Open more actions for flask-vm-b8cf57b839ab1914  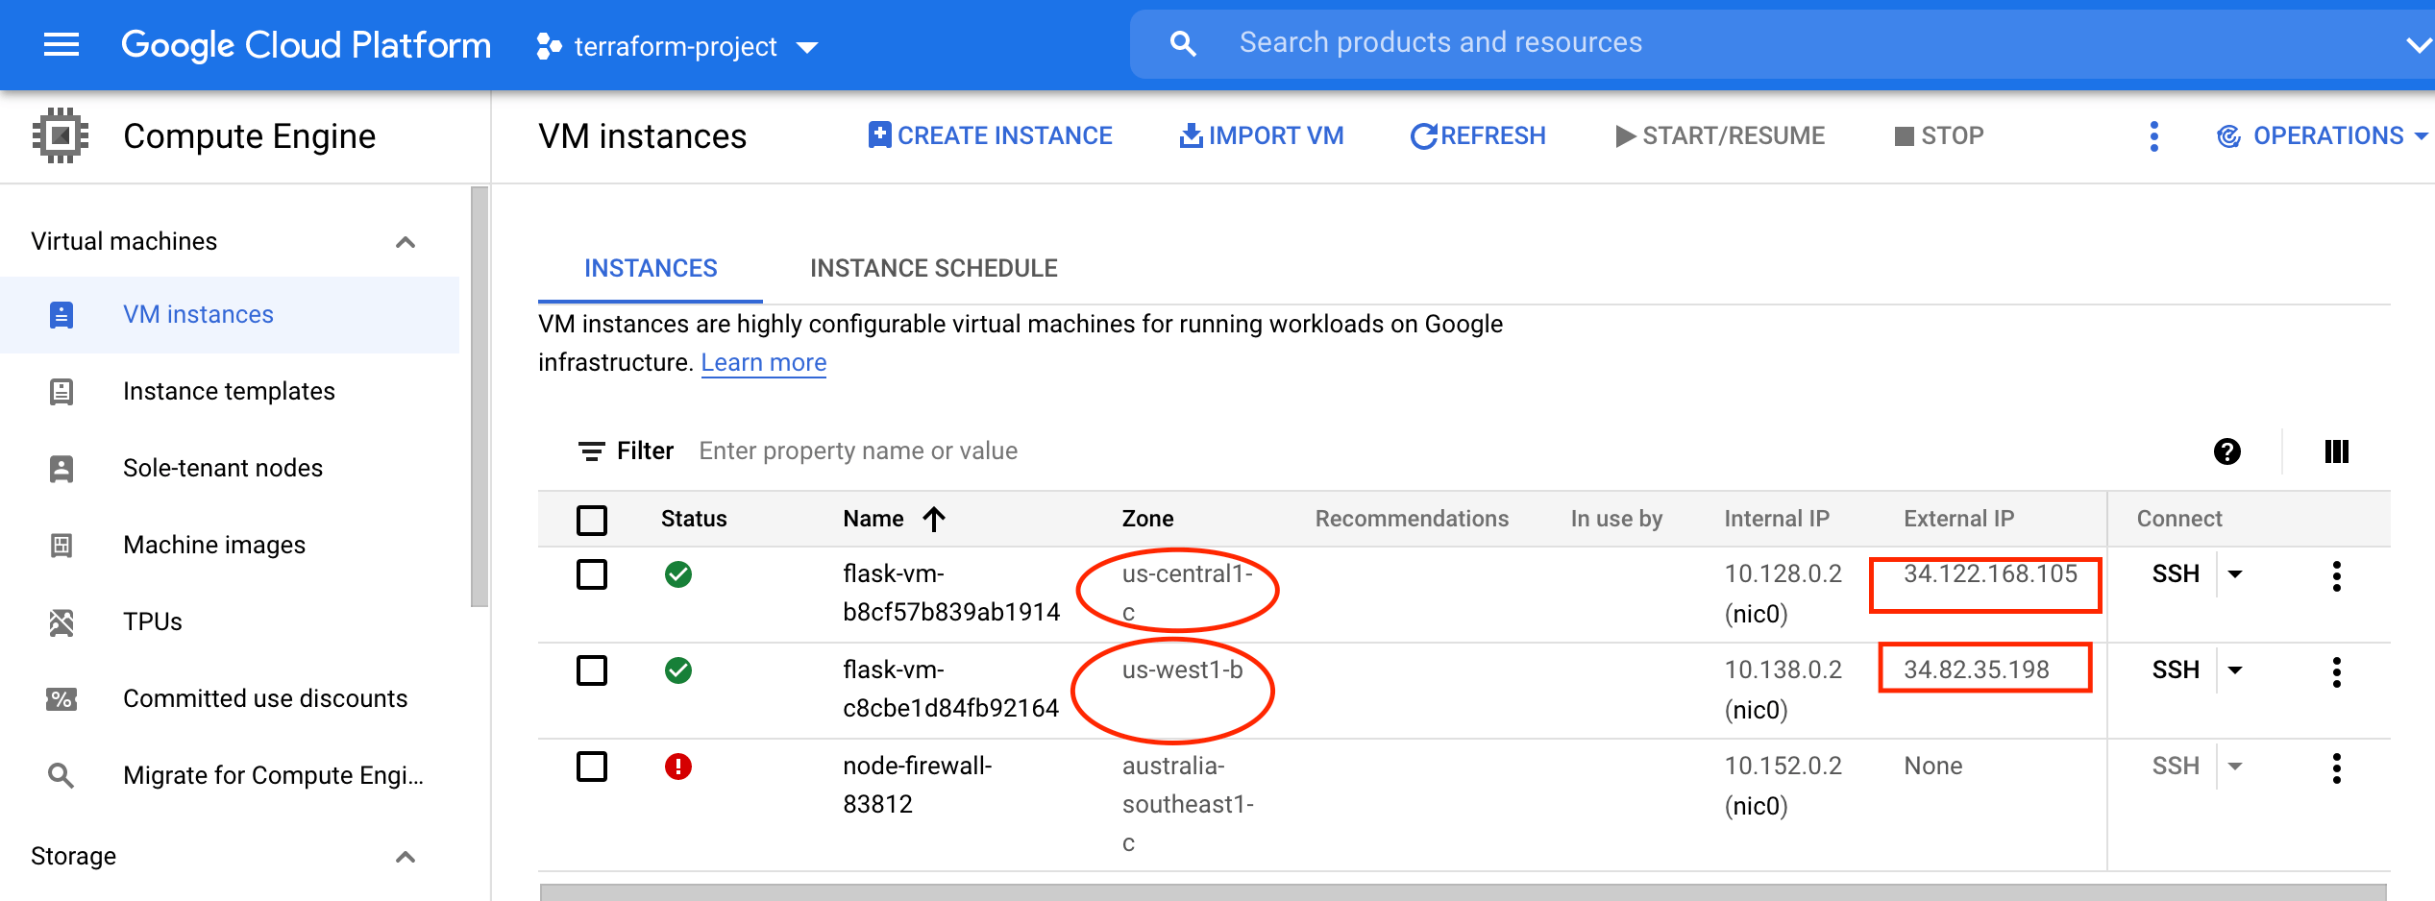2336,576
